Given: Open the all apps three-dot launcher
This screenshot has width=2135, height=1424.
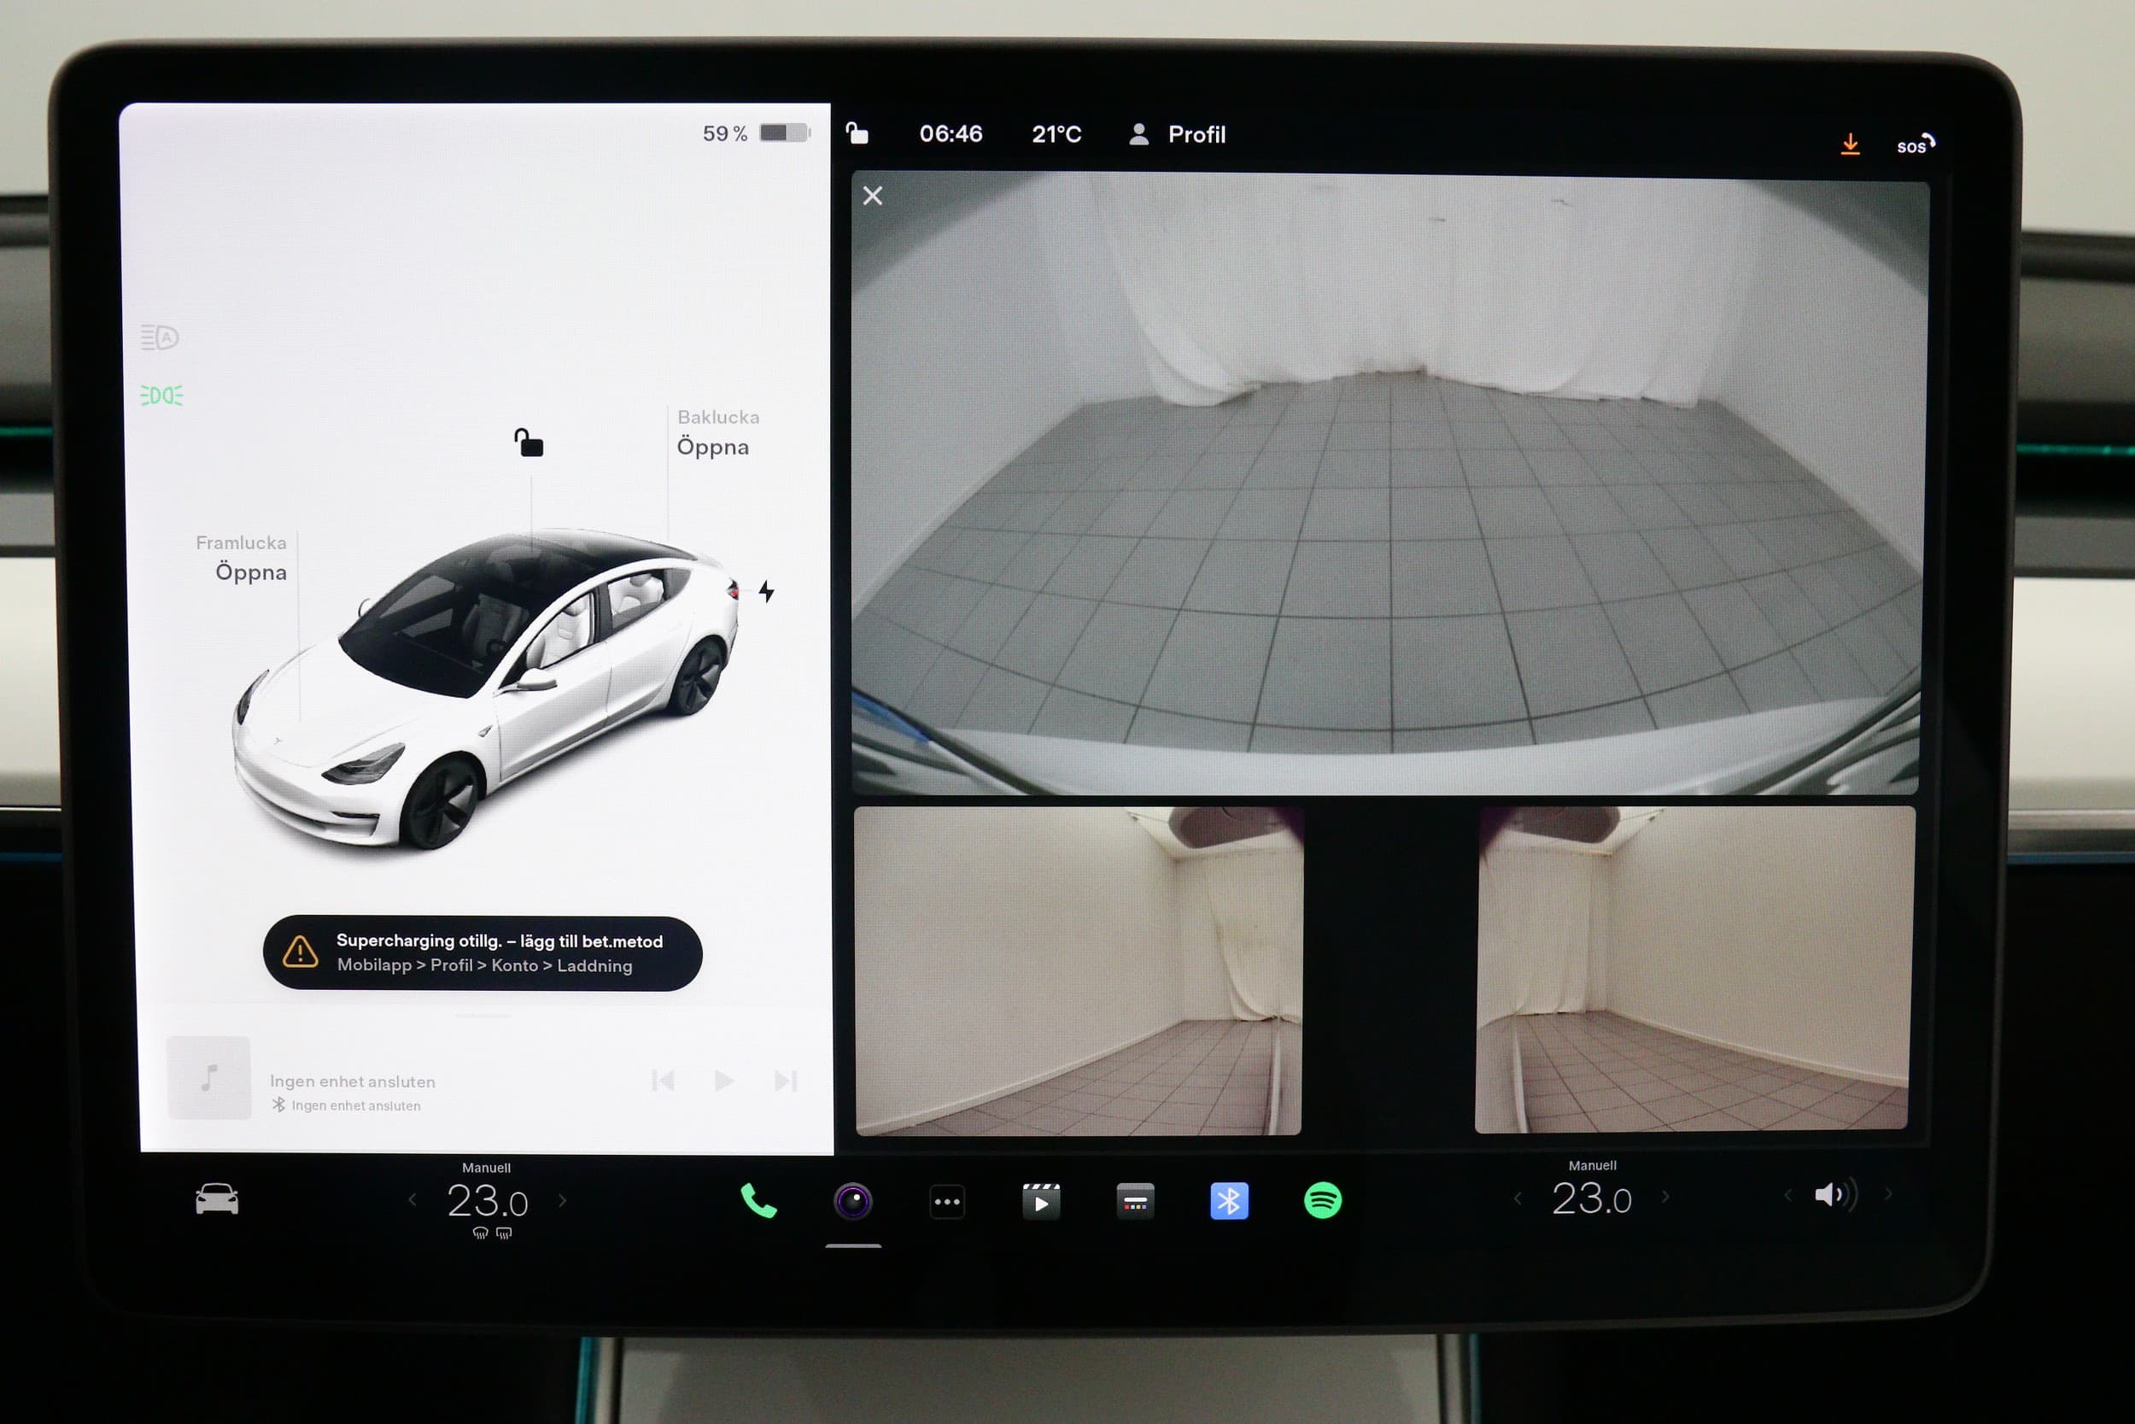Looking at the screenshot, I should tap(947, 1202).
